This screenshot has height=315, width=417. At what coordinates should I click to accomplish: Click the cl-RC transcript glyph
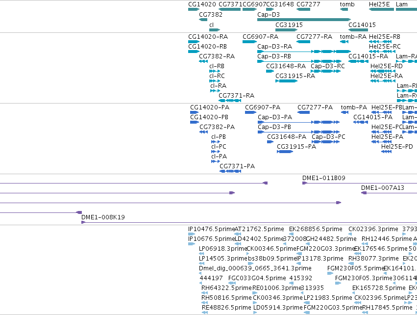pos(215,81)
